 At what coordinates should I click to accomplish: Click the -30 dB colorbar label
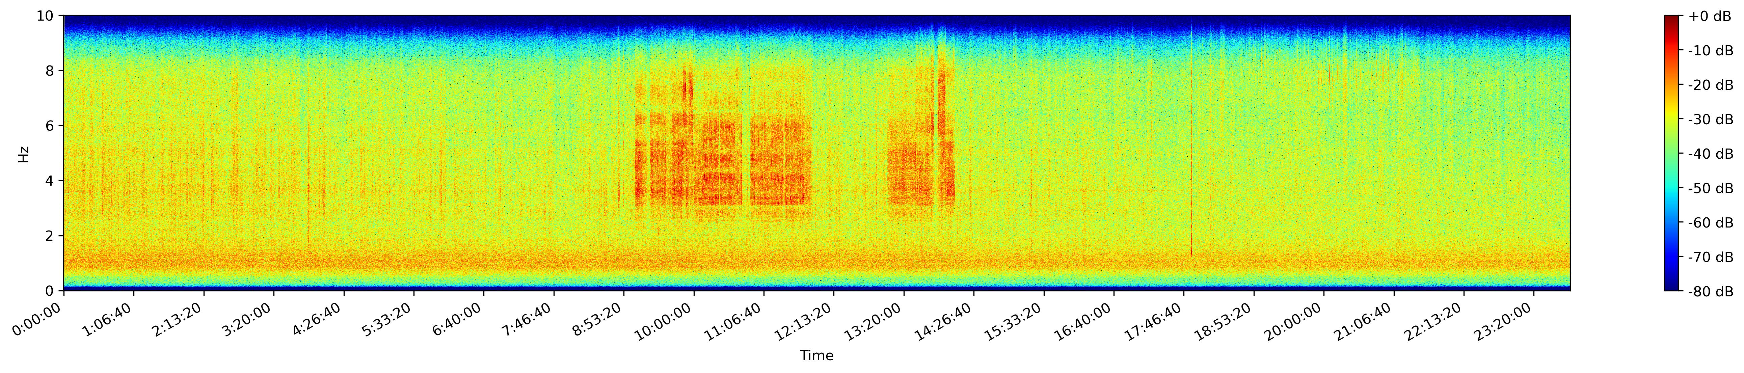click(x=1711, y=120)
